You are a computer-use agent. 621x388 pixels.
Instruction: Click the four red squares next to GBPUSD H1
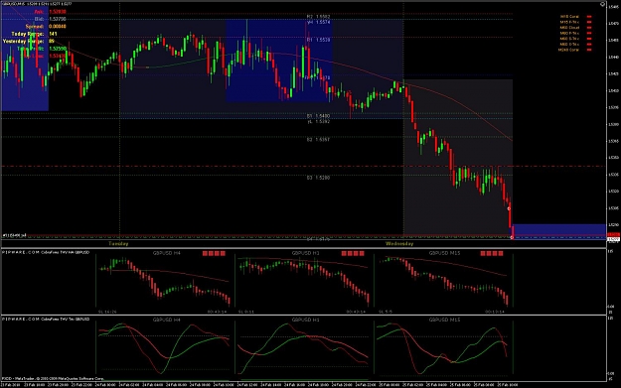[353, 253]
